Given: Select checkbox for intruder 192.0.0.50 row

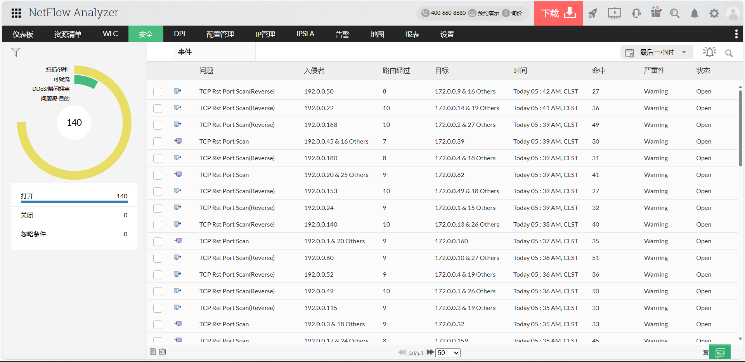Looking at the screenshot, I should tap(158, 92).
